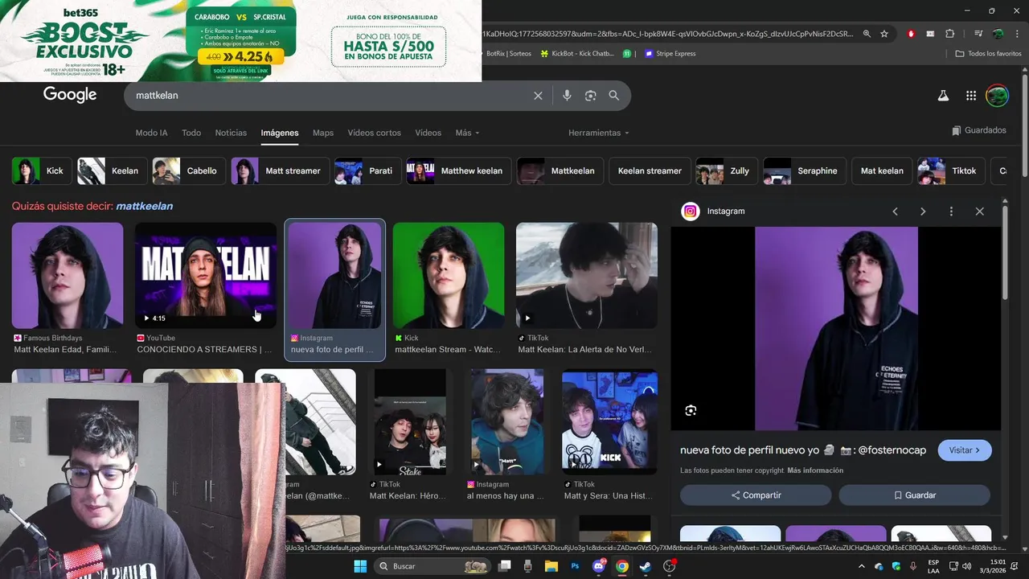Open Photoshop from taskbar
This screenshot has height=579, width=1029.
click(575, 566)
